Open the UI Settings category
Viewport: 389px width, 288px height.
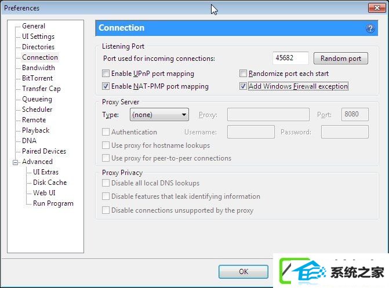pyautogui.click(x=38, y=37)
